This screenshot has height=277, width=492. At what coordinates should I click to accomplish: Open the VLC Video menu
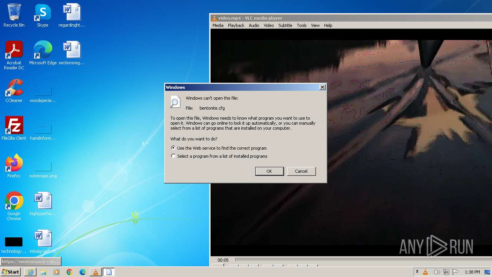(269, 25)
